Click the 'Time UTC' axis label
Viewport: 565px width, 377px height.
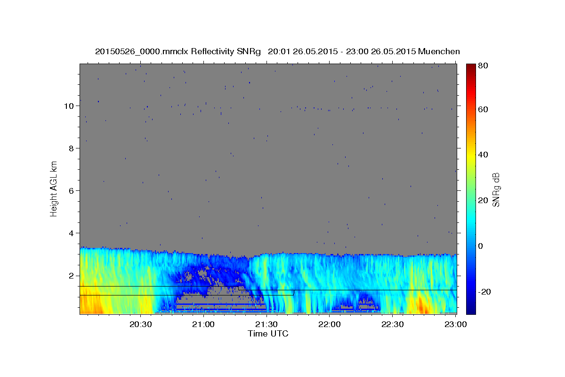(x=268, y=334)
